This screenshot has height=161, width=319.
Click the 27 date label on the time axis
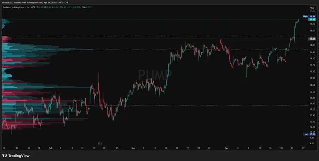click(303, 148)
